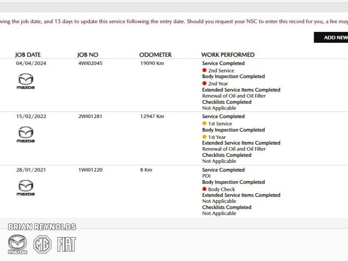This screenshot has height=261, width=348.
Task: Select job number 1WI01220
Action: (90, 170)
